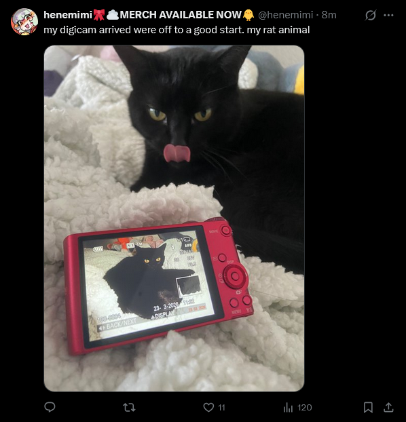Click the chick emoji after MERCH AVAILABLE NOW
The width and height of the screenshot is (406, 422).
[x=248, y=15]
